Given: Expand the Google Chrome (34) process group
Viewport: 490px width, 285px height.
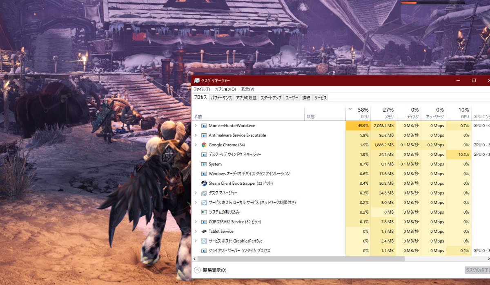Looking at the screenshot, I should coord(196,145).
